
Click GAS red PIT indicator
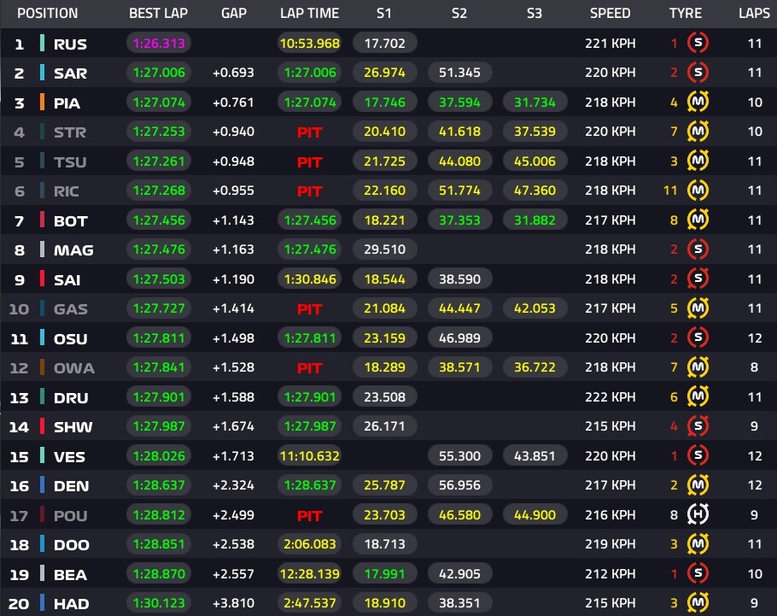(x=309, y=309)
